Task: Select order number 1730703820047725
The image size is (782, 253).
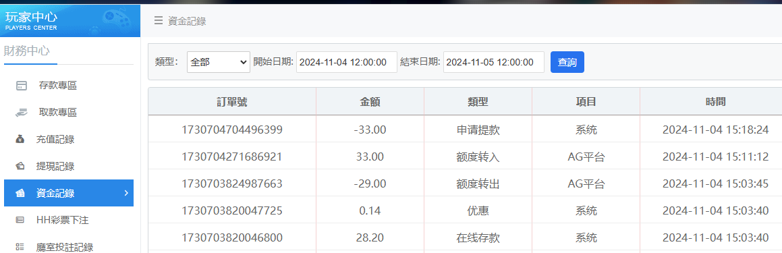Action: pos(232,210)
